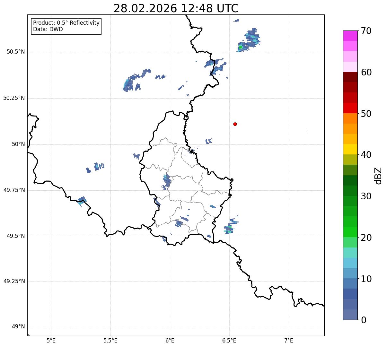Click the latitude label 50.5°N
Screen dimensions: 386x347
click(x=15, y=52)
